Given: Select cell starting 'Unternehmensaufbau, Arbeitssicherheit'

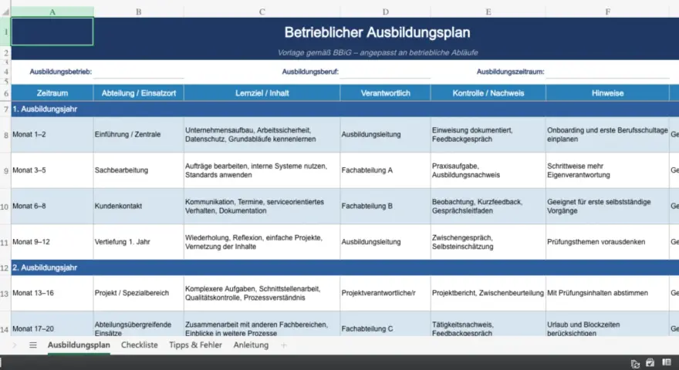Looking at the screenshot, I should tap(262, 135).
